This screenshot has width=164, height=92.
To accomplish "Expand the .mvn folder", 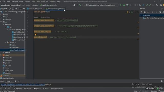I will pyautogui.click(x=1, y=17).
